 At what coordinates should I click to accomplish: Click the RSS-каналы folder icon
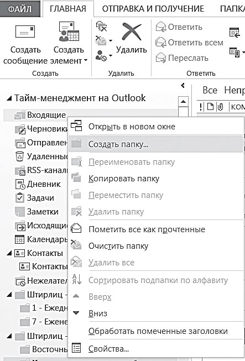pos(20,171)
